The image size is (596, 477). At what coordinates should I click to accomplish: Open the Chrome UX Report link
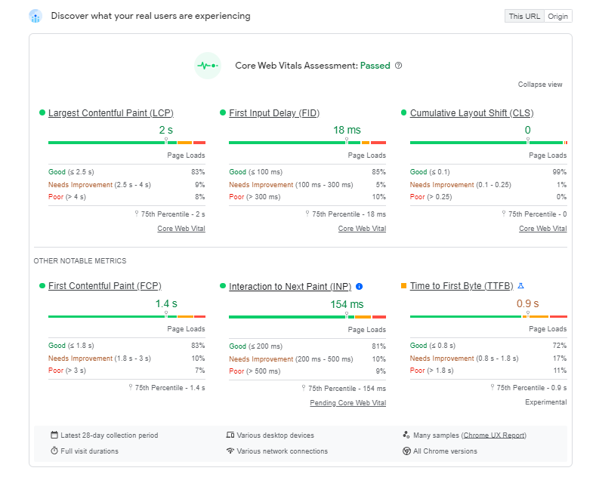click(x=493, y=435)
